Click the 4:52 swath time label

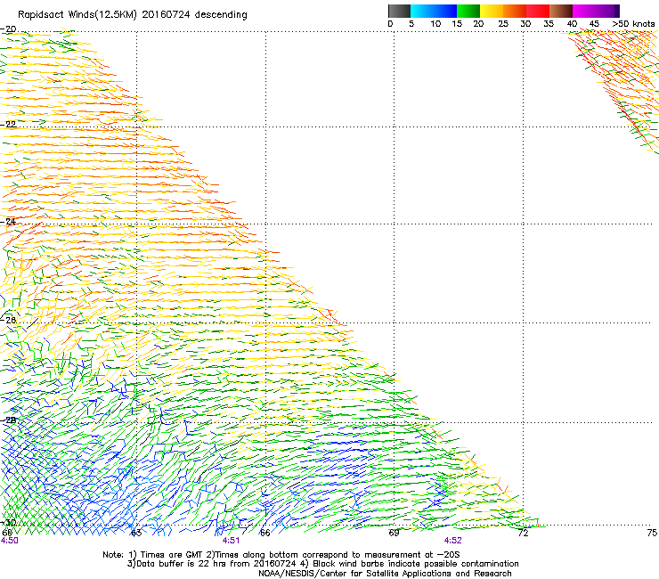(x=452, y=541)
